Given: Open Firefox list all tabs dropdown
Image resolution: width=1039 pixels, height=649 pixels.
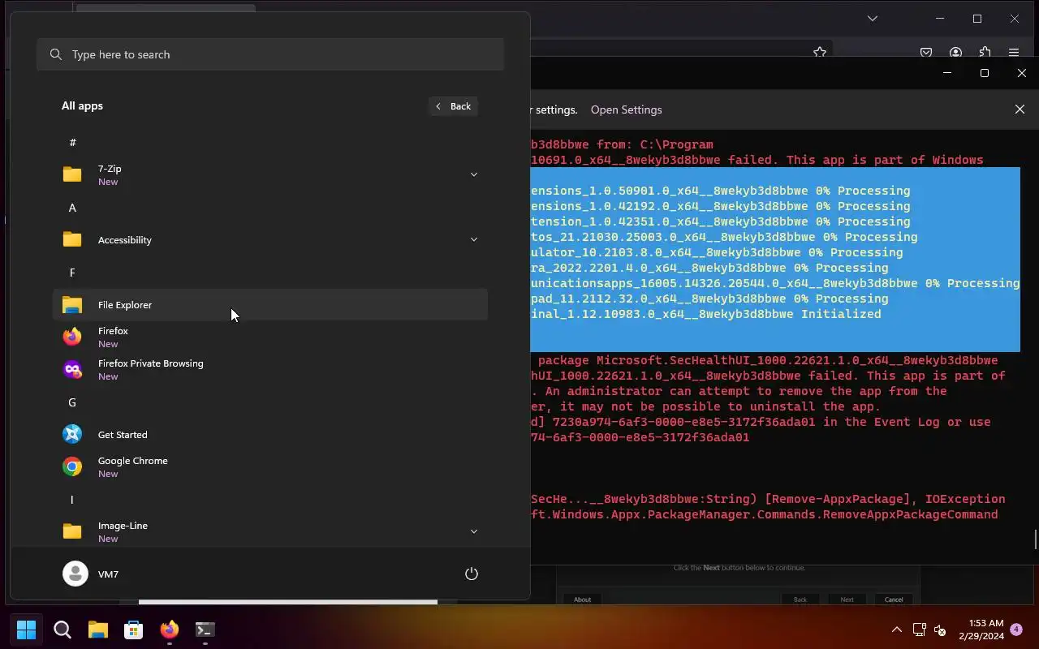Looking at the screenshot, I should (x=873, y=18).
